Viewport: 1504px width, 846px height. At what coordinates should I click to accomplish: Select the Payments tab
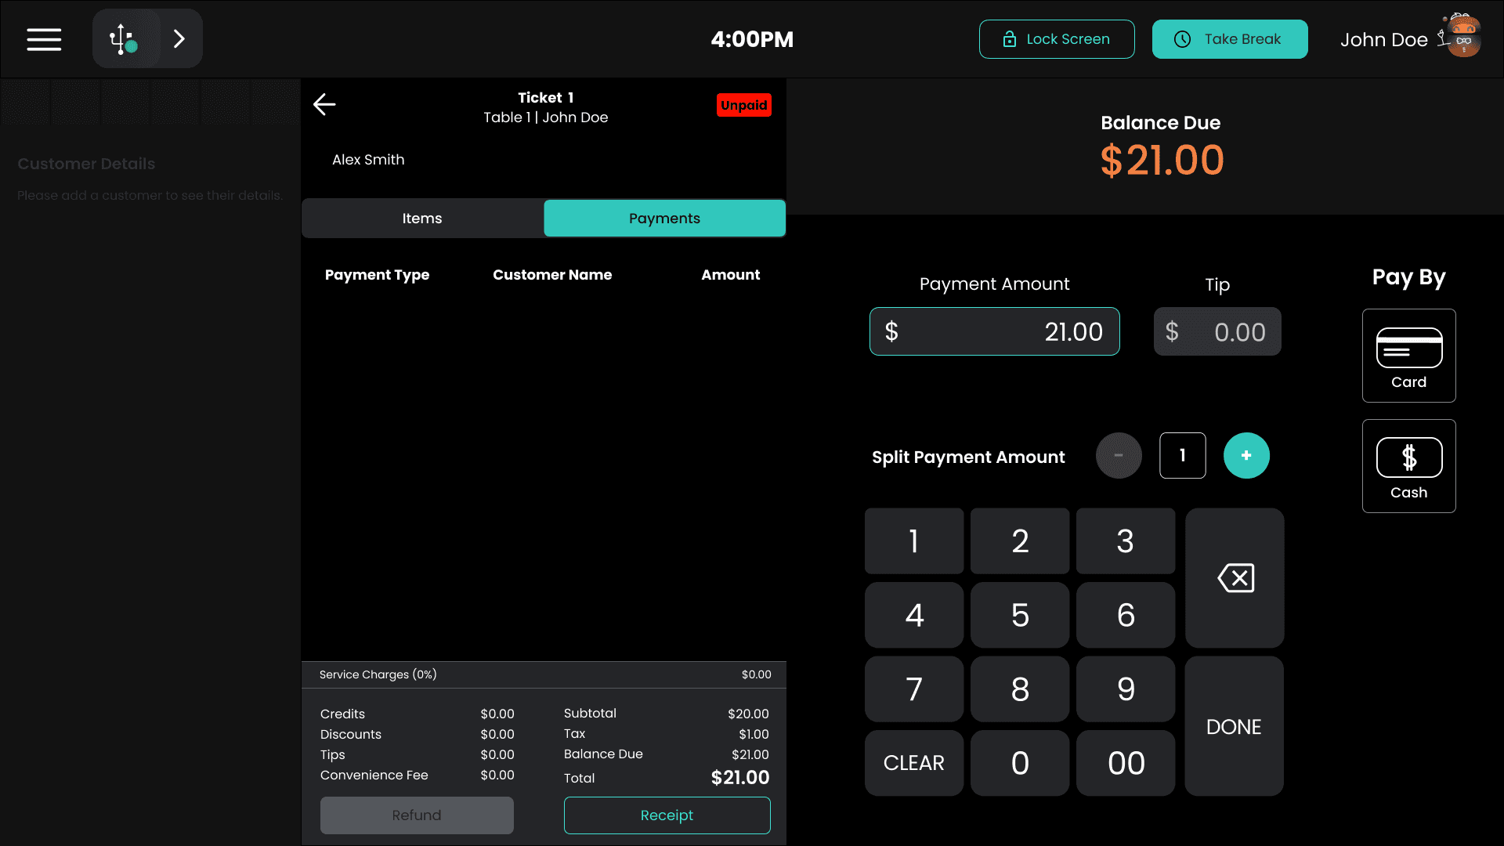pos(664,219)
